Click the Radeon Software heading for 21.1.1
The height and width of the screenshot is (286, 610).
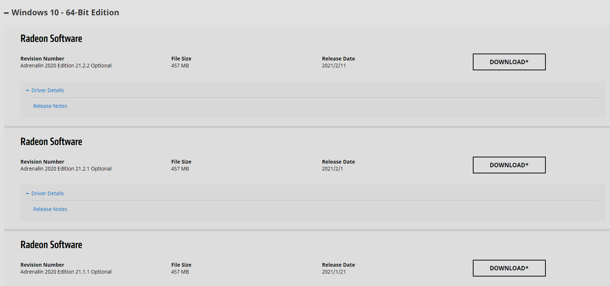(x=51, y=245)
